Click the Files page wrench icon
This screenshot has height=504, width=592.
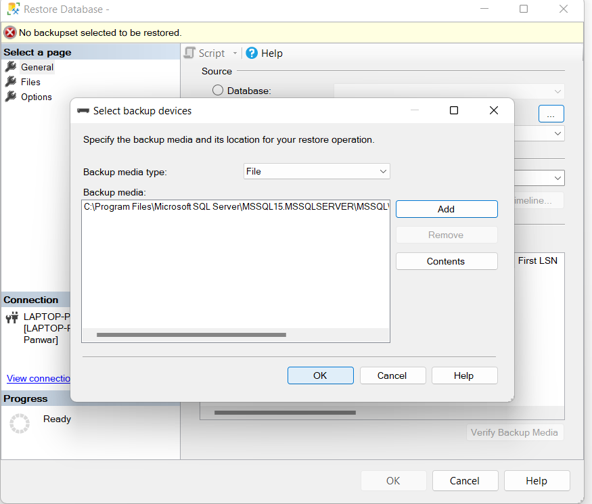coord(11,82)
